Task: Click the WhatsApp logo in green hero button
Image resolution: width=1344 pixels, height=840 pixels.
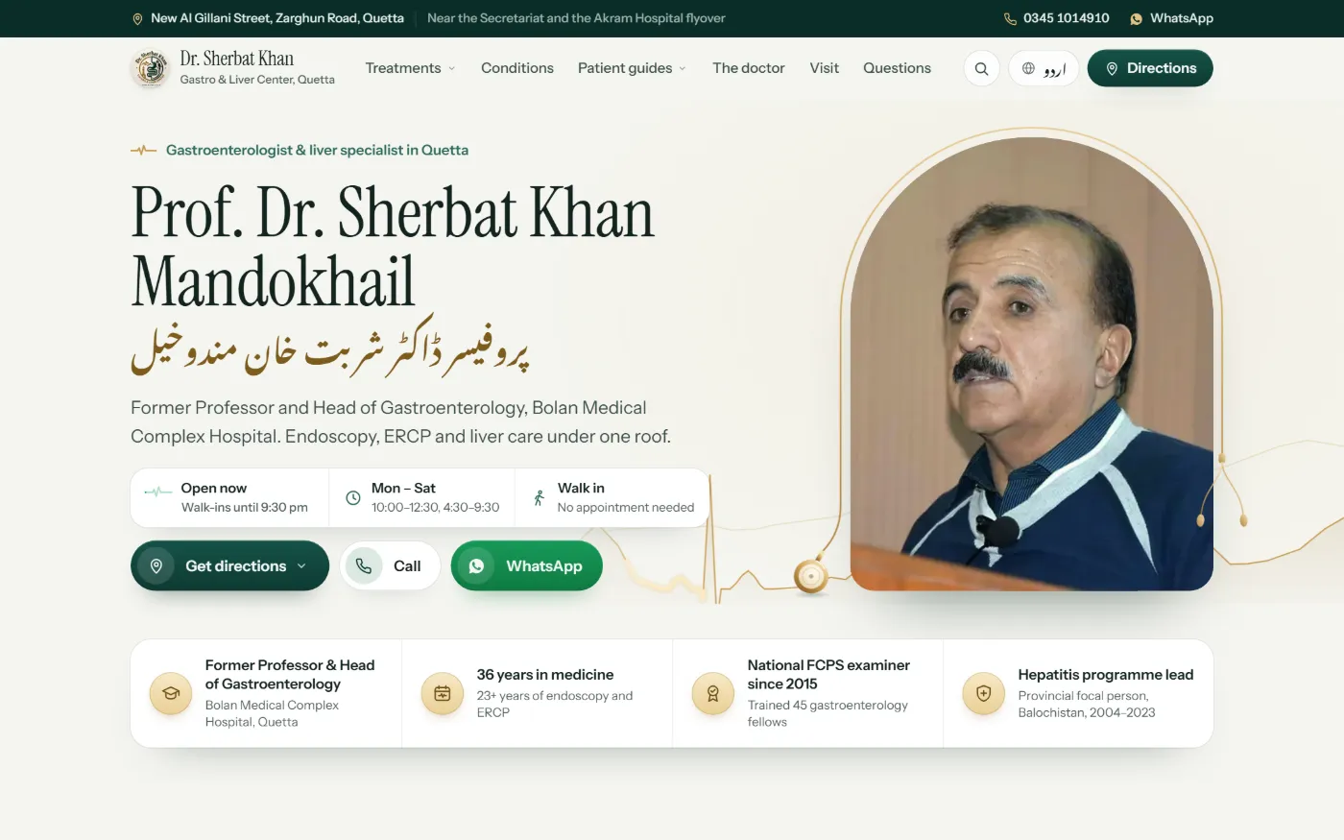Action: click(476, 566)
